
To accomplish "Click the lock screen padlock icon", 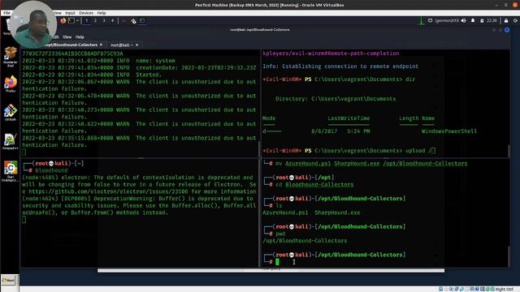I will point(506,20).
